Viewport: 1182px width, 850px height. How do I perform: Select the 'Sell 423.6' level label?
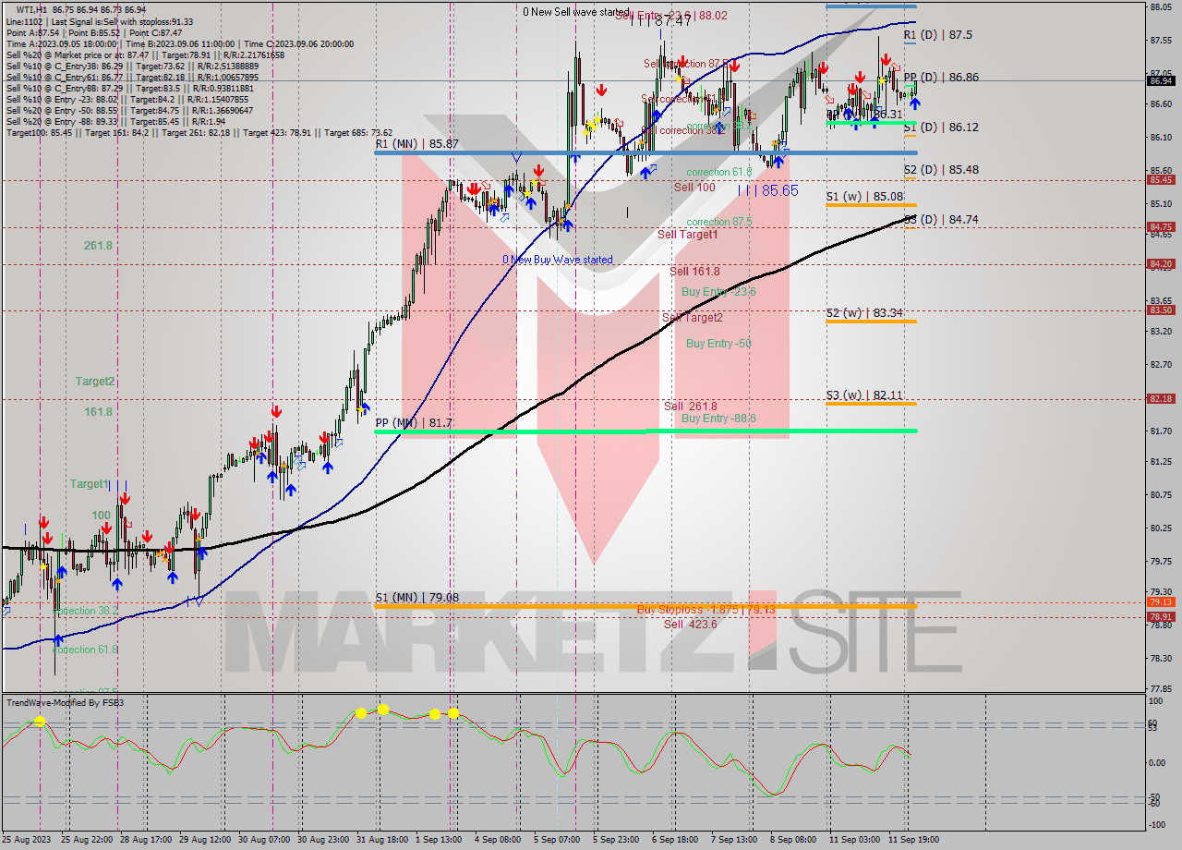point(691,625)
